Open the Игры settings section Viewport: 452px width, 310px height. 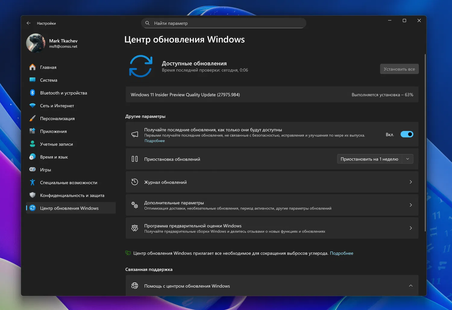46,169
